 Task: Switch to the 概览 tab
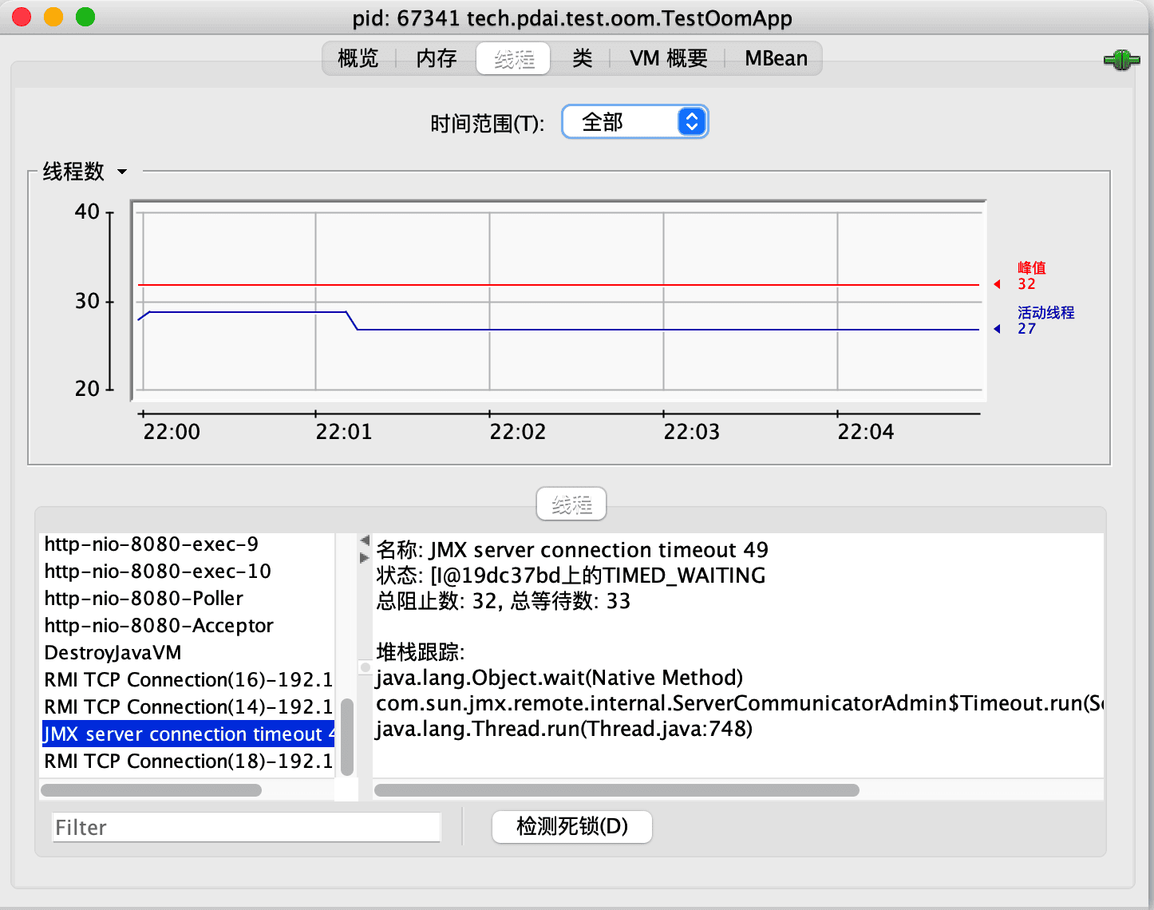(358, 58)
